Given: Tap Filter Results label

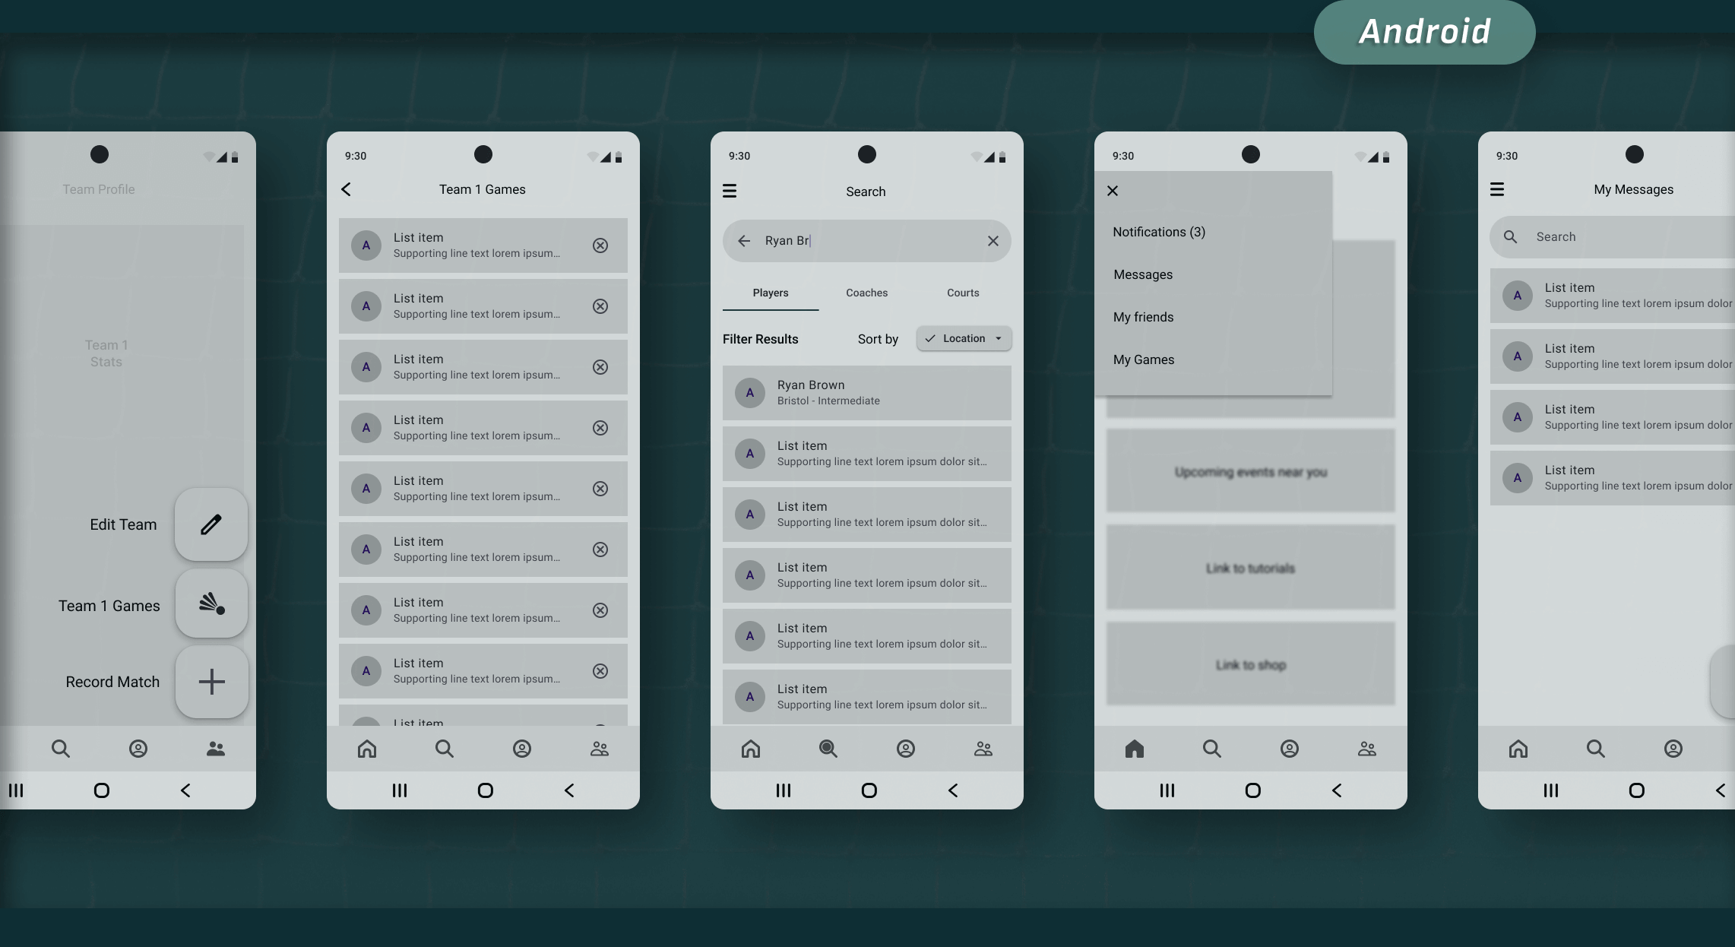Looking at the screenshot, I should point(760,339).
